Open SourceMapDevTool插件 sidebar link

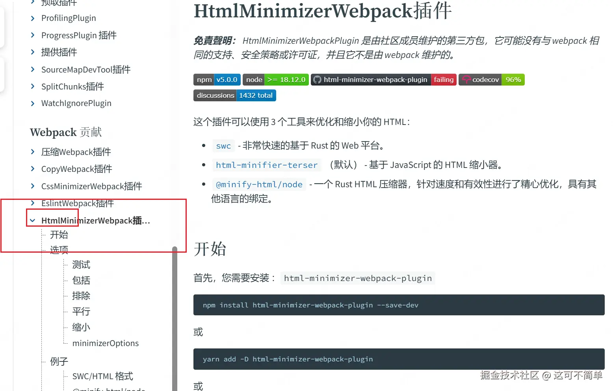(86, 69)
